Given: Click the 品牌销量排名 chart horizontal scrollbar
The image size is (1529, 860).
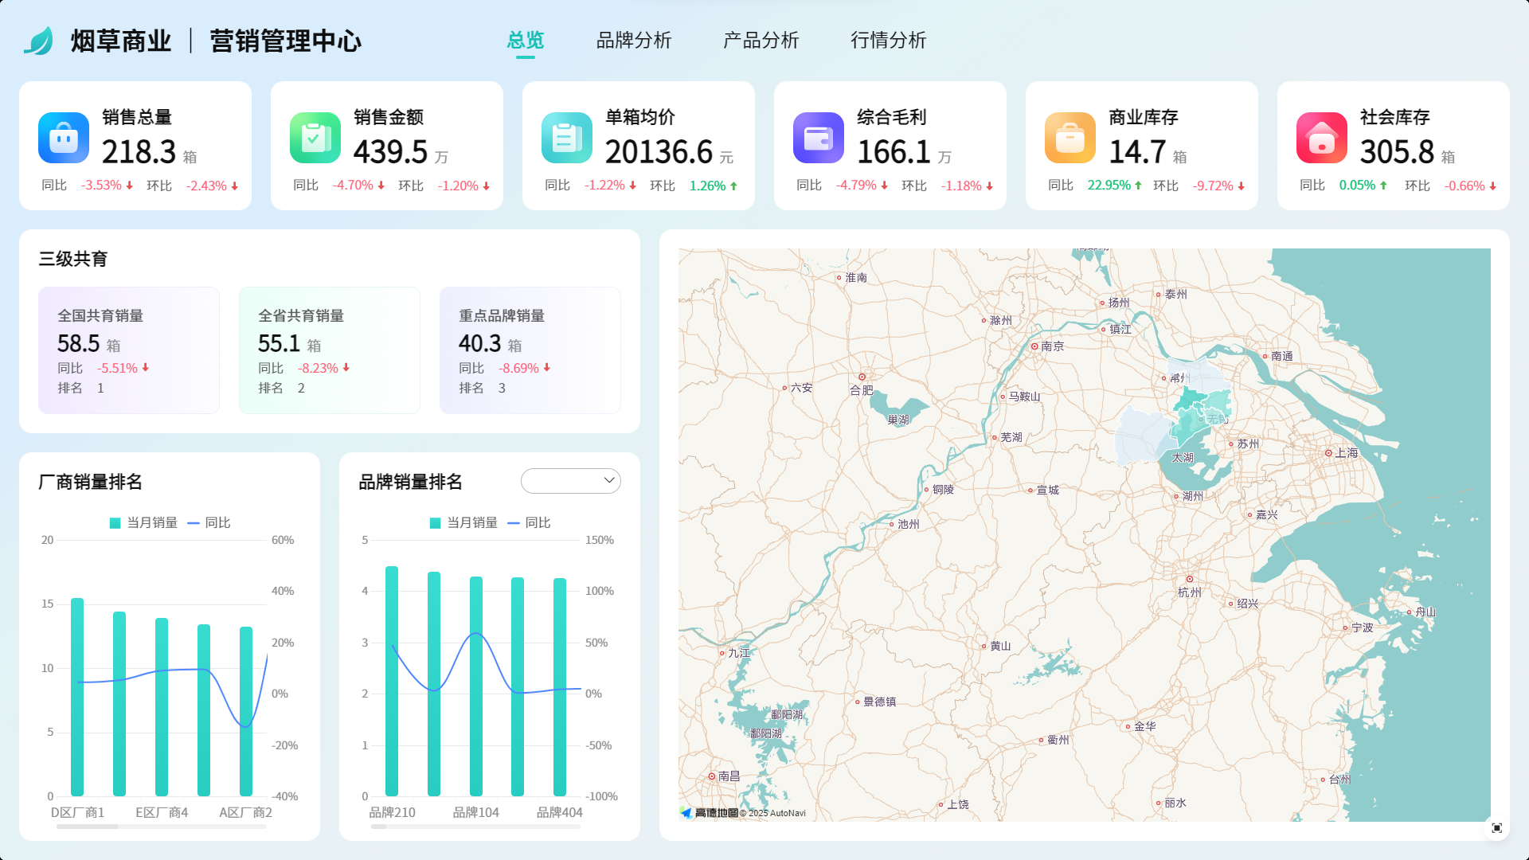Looking at the screenshot, I should (x=379, y=827).
